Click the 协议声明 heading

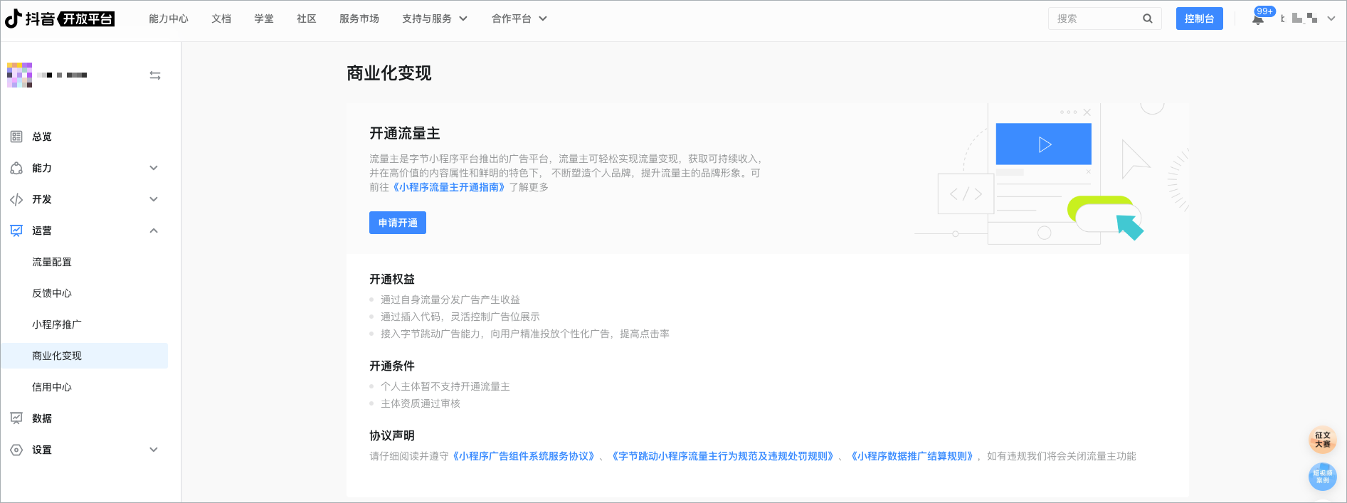point(392,435)
